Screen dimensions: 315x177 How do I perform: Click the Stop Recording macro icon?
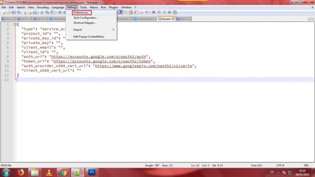pyautogui.click(x=159, y=12)
